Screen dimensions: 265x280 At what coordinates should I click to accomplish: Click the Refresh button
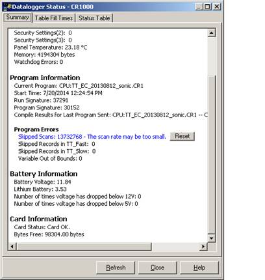(x=116, y=268)
